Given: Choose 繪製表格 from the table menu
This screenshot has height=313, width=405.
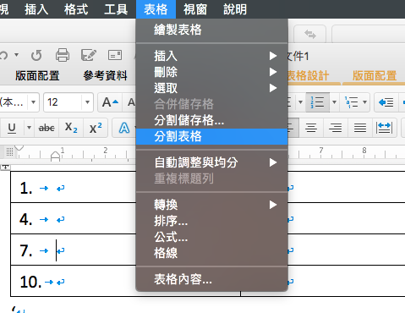Looking at the screenshot, I should (211, 30).
